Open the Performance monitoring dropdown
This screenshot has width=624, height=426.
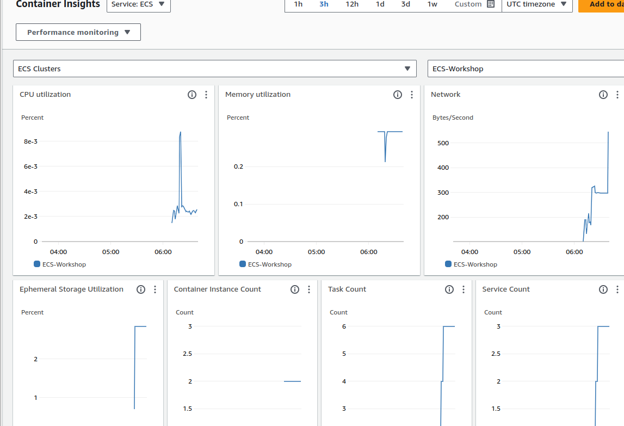point(78,32)
